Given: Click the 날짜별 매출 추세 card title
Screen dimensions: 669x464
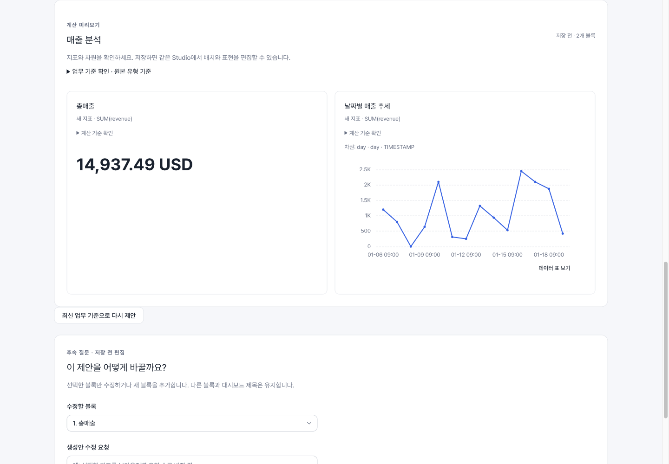Looking at the screenshot, I should click(367, 106).
